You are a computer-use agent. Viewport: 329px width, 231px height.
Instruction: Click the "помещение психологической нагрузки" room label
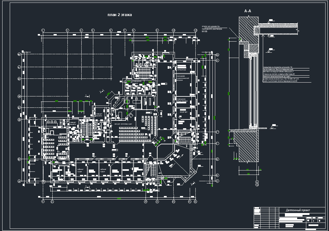click(183, 78)
